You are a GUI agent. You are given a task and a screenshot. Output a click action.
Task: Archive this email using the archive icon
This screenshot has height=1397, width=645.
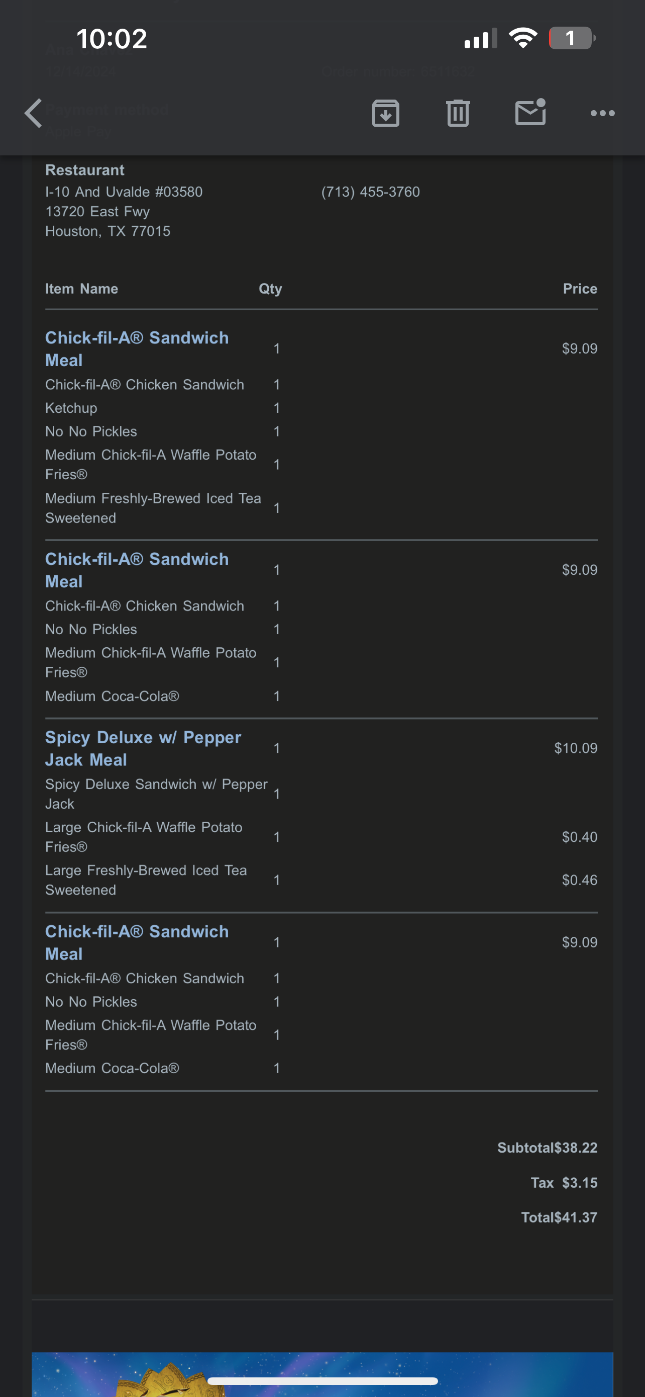click(x=386, y=113)
